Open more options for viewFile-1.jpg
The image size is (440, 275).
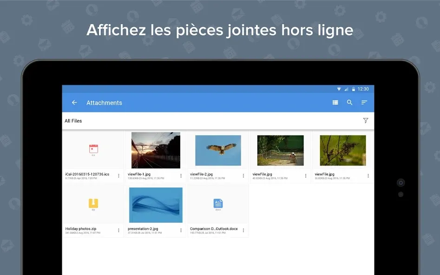(181, 176)
